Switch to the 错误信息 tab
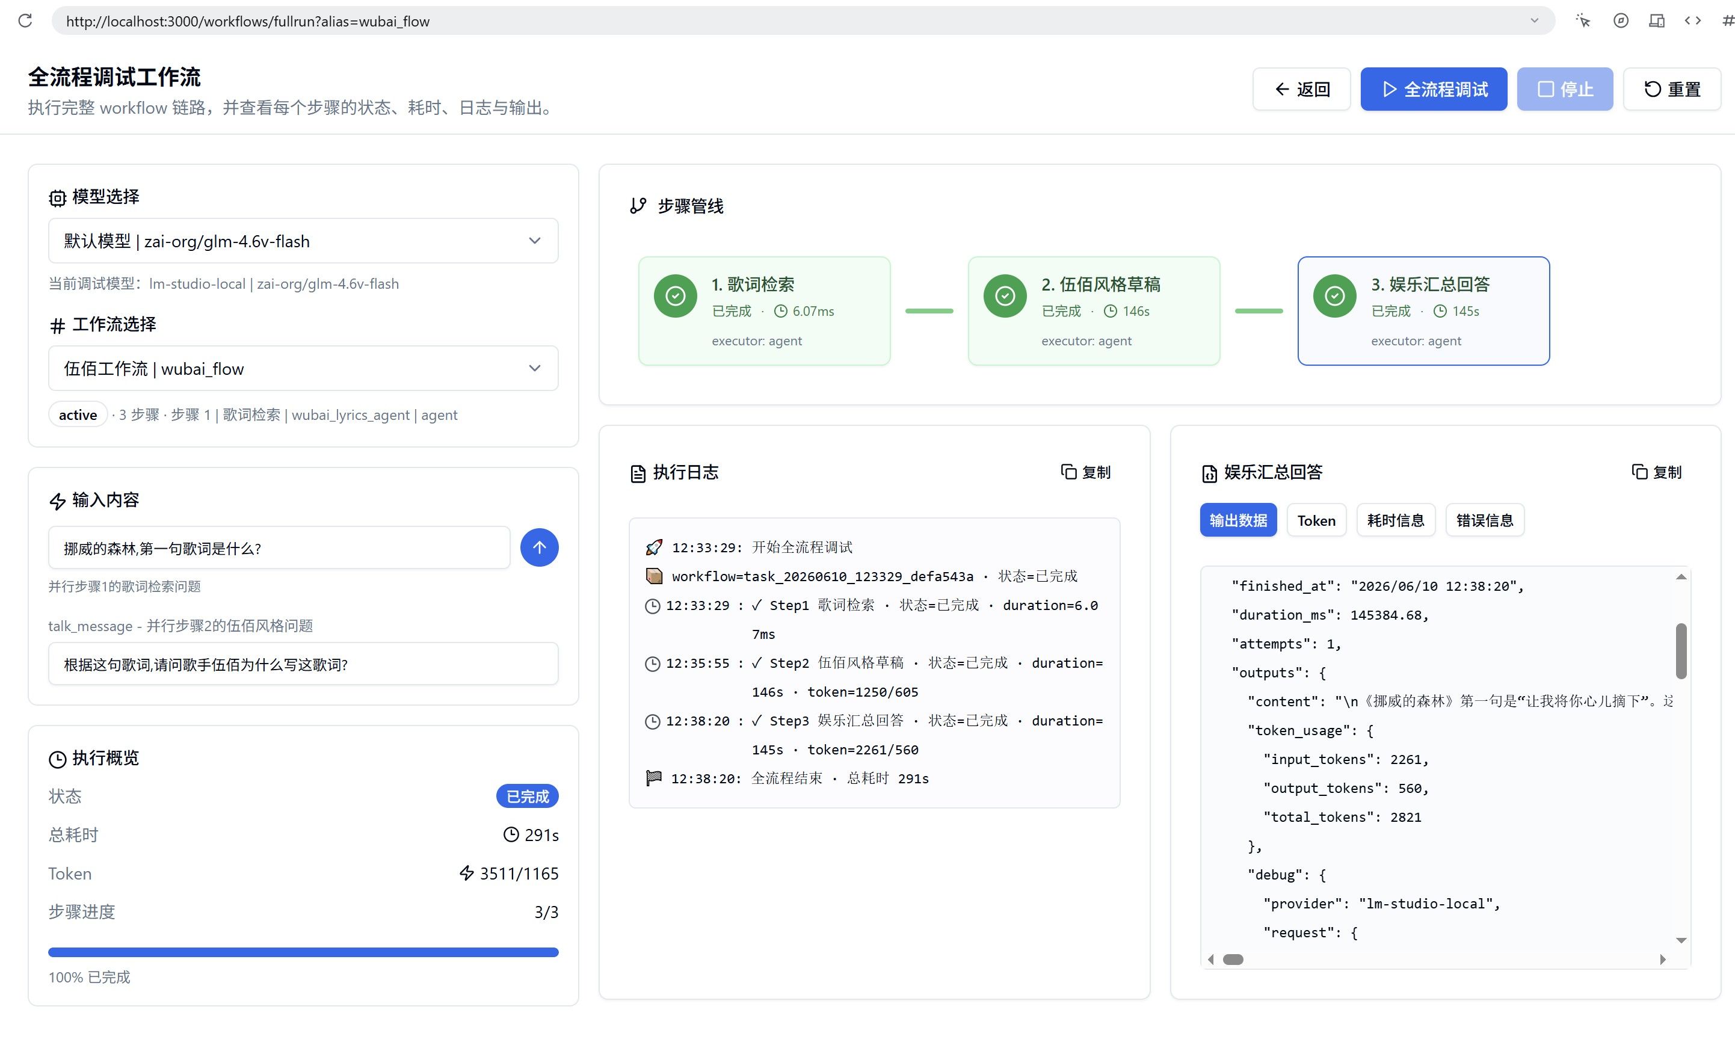Screen dimensions: 1735x1054 click(1484, 520)
